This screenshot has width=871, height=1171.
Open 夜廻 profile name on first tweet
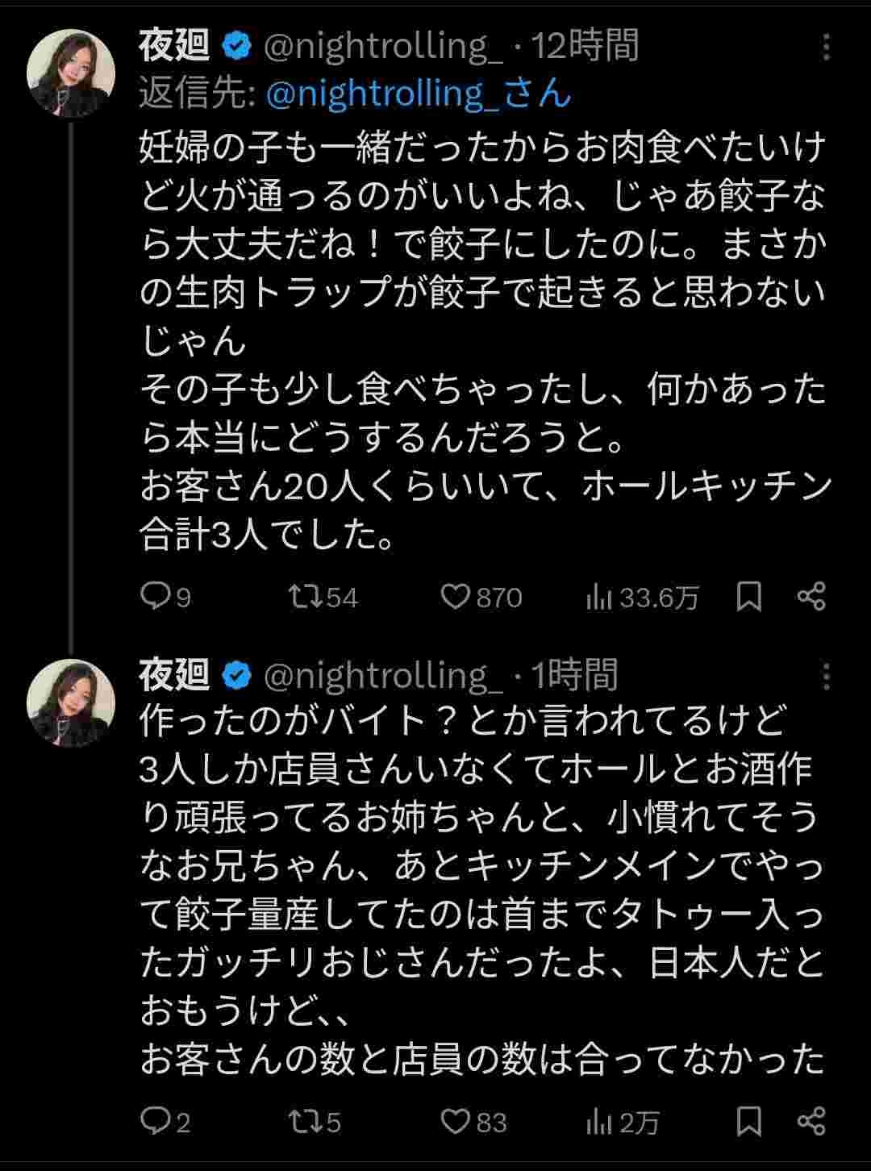(174, 47)
